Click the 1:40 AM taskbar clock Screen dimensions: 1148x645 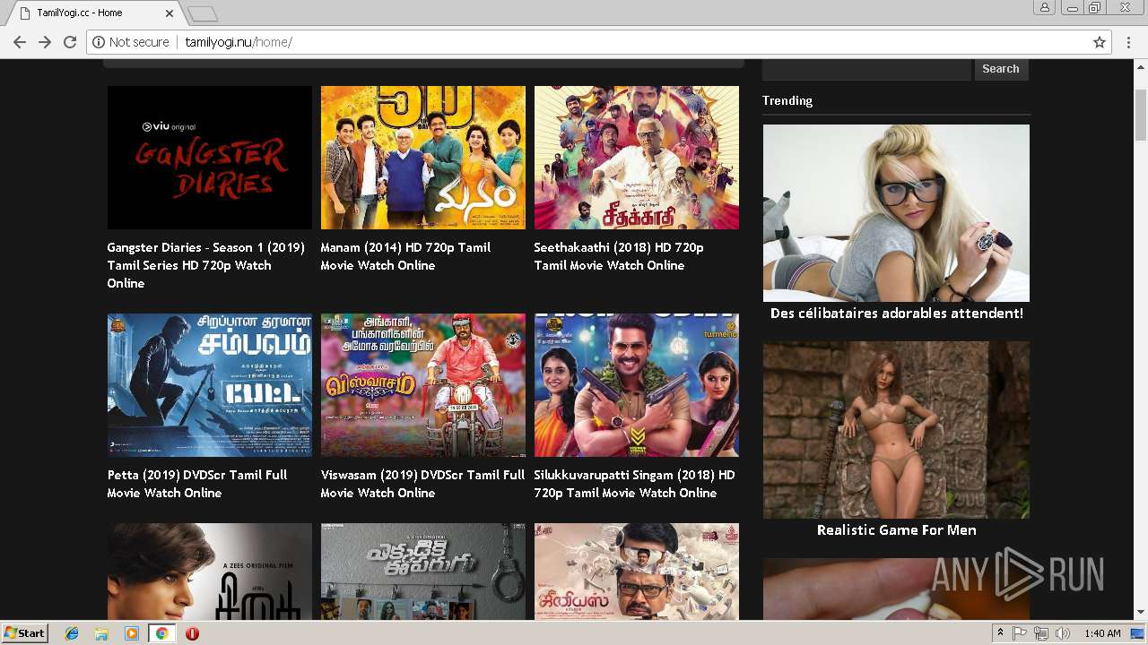click(x=1102, y=633)
